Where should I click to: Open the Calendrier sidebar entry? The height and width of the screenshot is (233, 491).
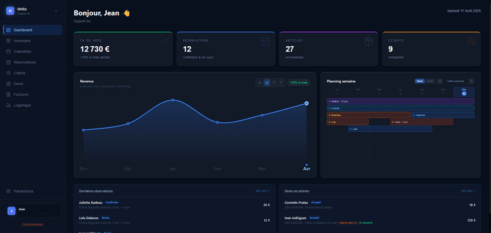click(33, 52)
